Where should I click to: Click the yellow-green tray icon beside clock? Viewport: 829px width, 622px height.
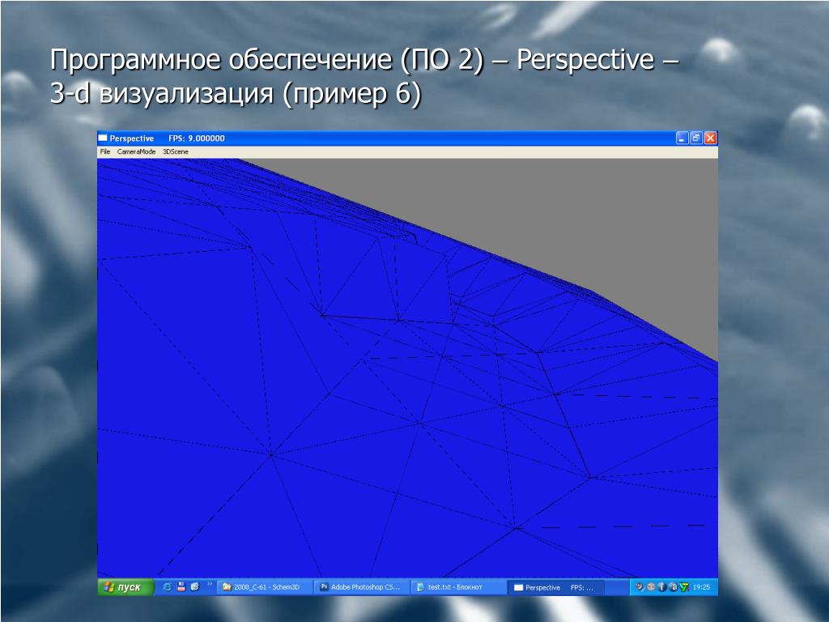(684, 587)
